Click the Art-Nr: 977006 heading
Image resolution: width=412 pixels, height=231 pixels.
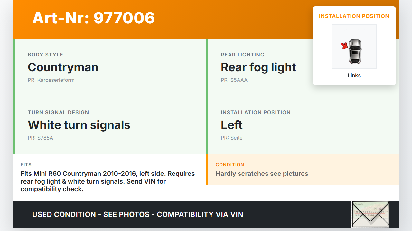tap(93, 18)
